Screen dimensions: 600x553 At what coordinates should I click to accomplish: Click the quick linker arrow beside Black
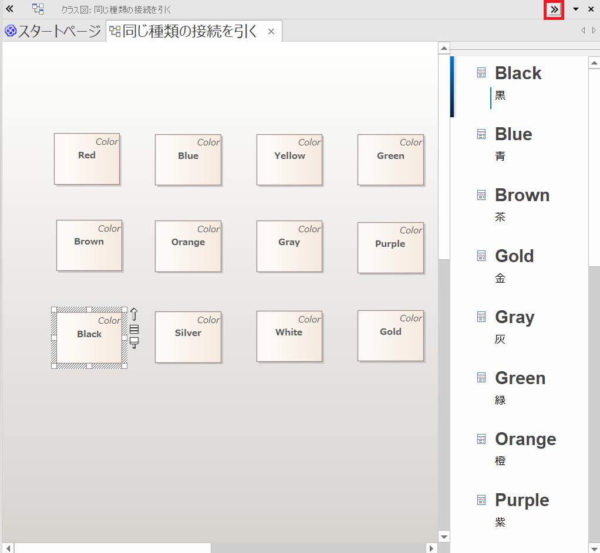[134, 314]
